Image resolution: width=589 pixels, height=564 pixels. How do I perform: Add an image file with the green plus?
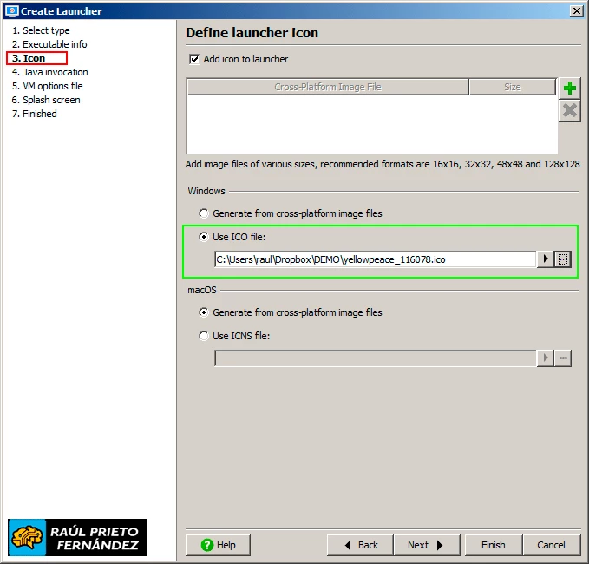(x=569, y=89)
